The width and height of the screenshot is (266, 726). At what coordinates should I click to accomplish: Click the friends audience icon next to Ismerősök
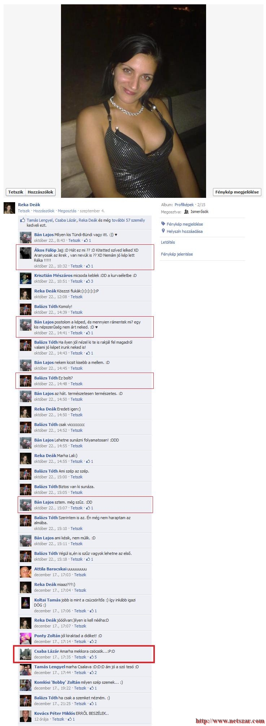click(x=186, y=212)
